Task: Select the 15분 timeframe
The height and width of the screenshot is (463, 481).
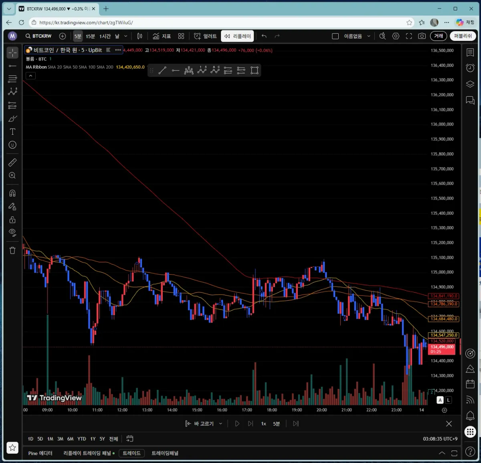Action: [90, 36]
